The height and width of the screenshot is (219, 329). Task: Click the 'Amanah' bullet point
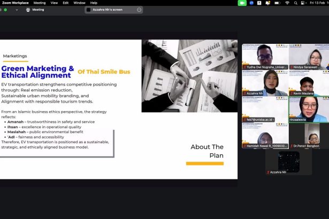tap(51, 122)
